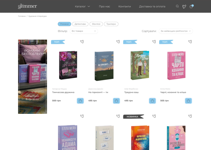Select the Романи category pill
Image resolution: width=211 pixels, height=150 pixels.
coord(64,24)
